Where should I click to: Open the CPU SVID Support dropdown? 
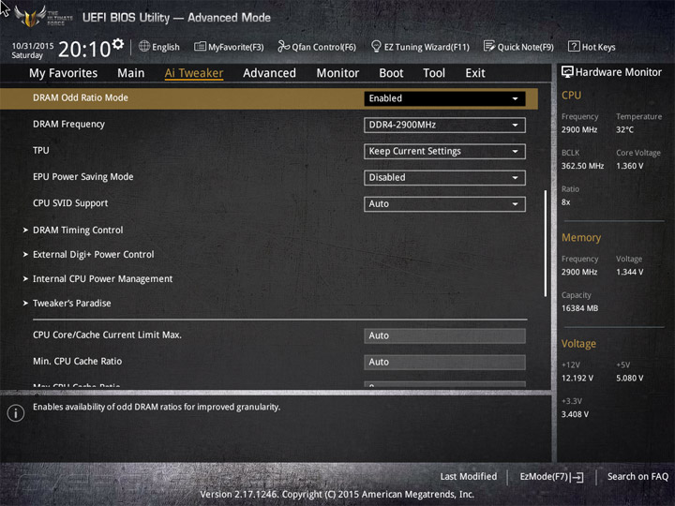point(444,204)
